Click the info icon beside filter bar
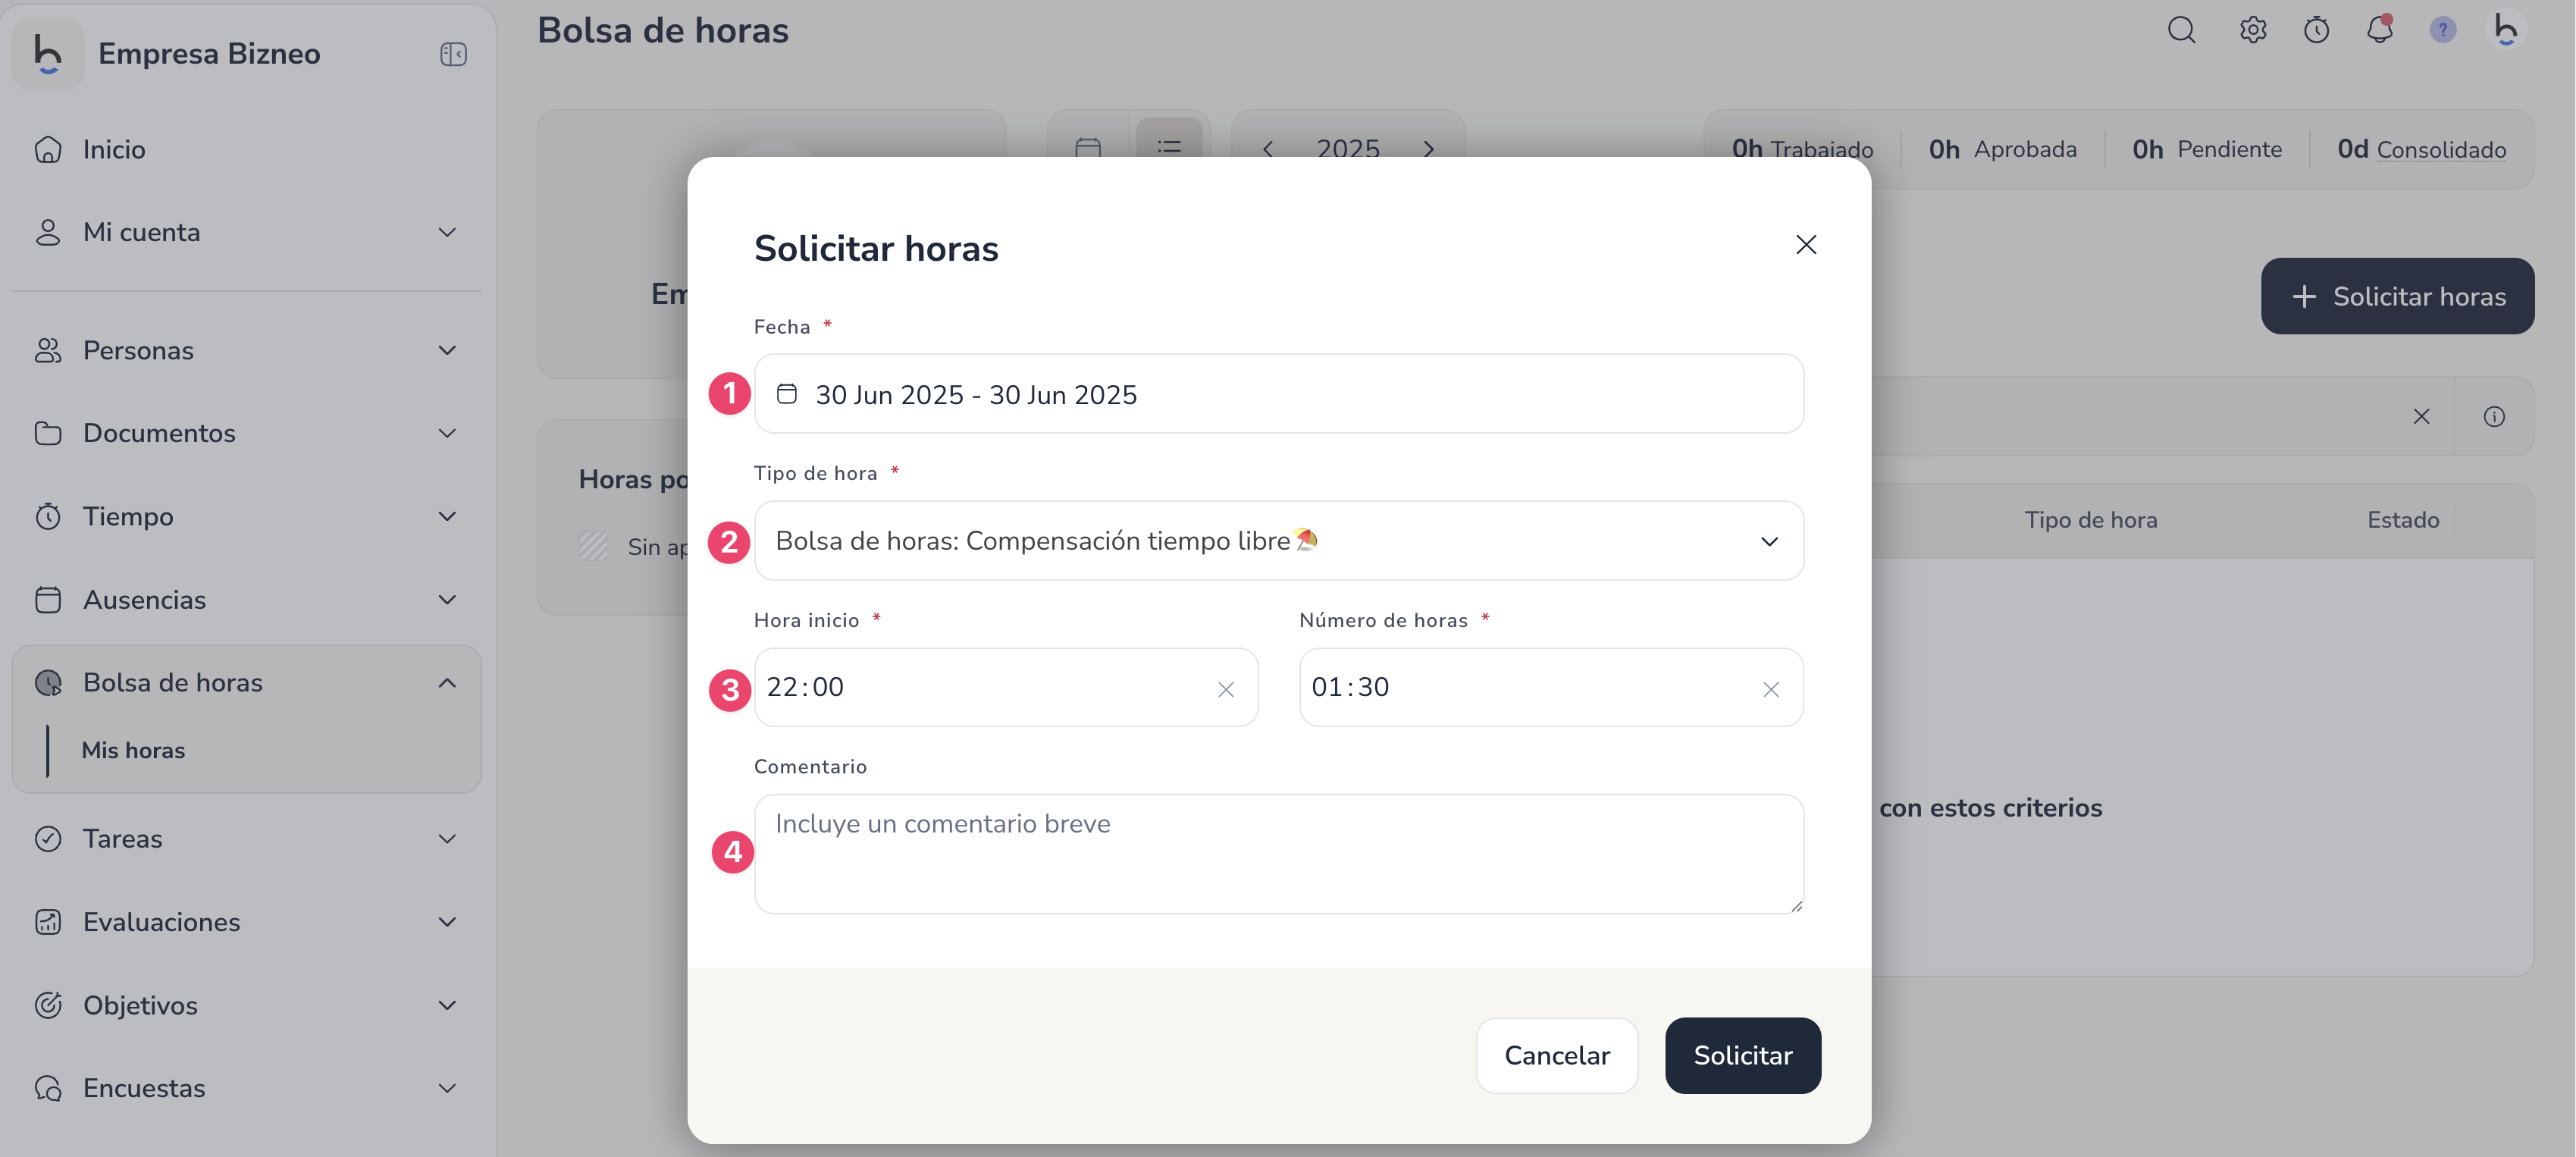This screenshot has width=2576, height=1157. [x=2494, y=417]
